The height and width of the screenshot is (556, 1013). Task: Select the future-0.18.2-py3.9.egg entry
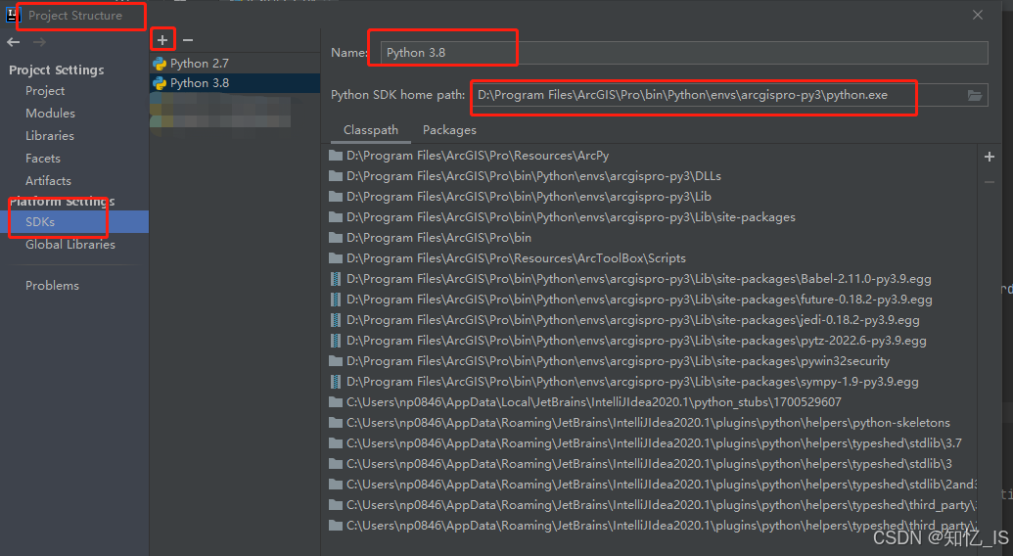pos(639,300)
